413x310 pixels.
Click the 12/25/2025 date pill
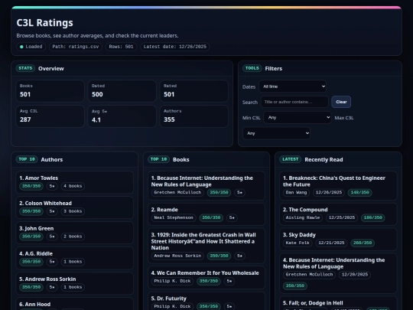(342, 217)
